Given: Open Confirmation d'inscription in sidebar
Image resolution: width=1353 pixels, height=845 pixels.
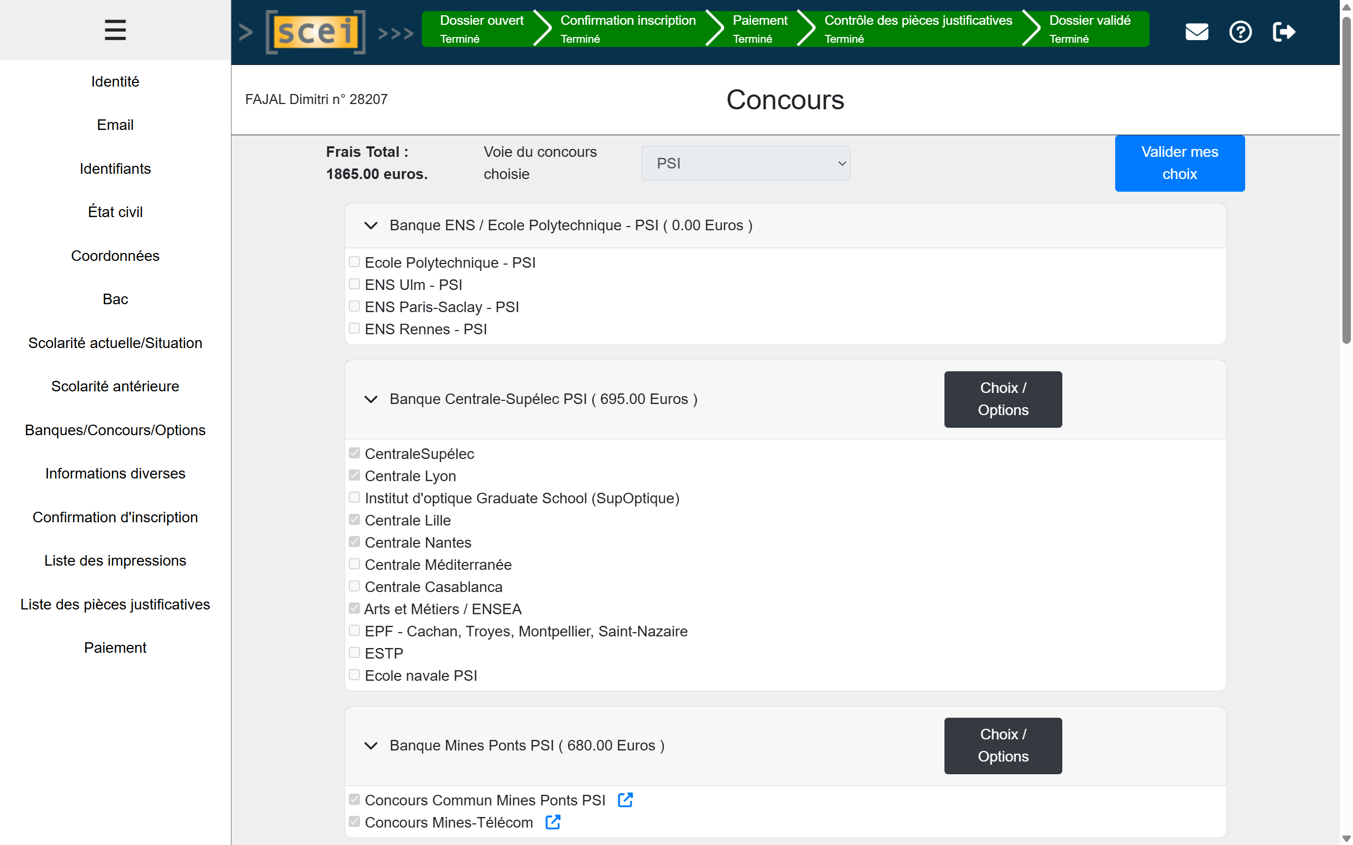Looking at the screenshot, I should point(115,517).
